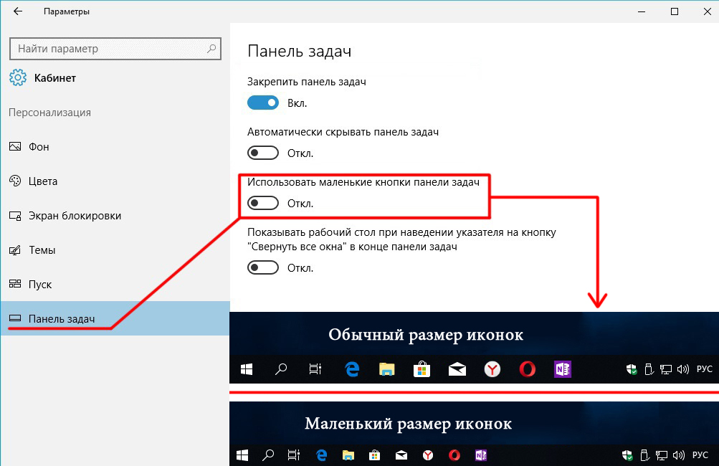Click the Edge icon in the normal-size taskbar

click(x=352, y=369)
